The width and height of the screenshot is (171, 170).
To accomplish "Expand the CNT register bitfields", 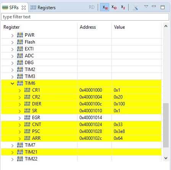I will [x=19, y=125].
